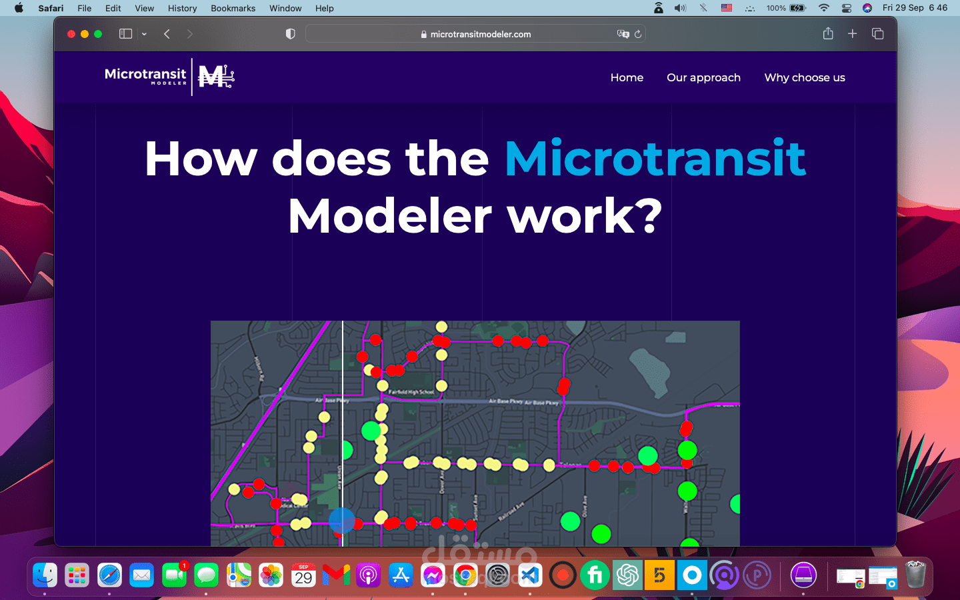Open the sidebar options dropdown chevron
960x600 pixels.
click(x=144, y=34)
